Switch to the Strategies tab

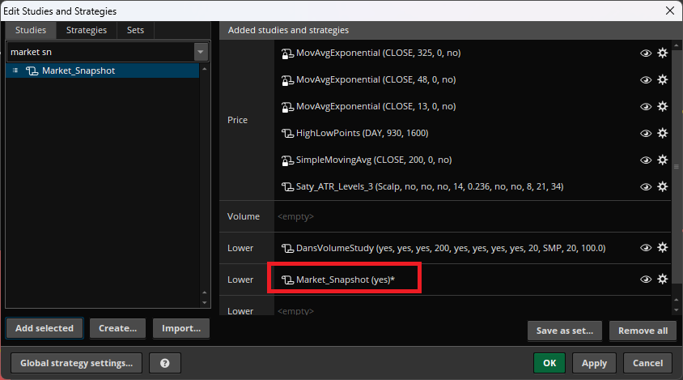(x=87, y=30)
